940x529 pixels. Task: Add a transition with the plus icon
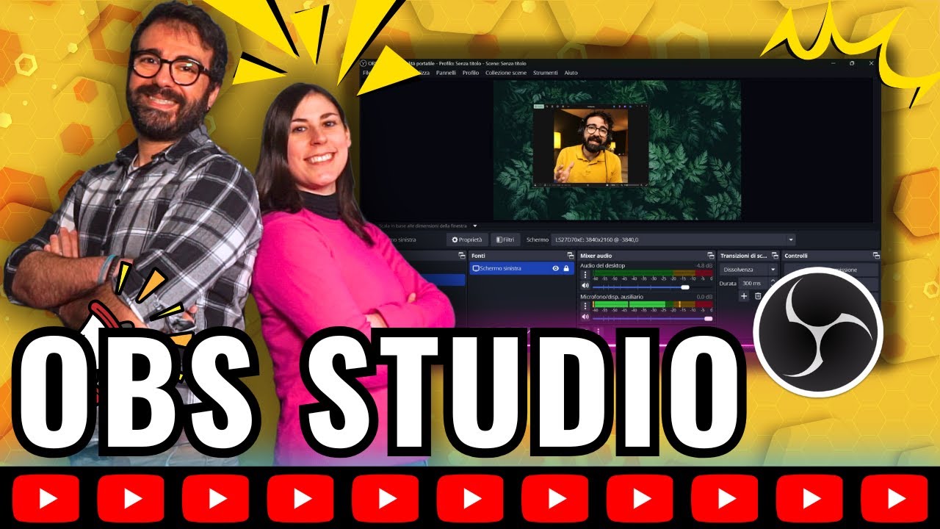coord(743,296)
